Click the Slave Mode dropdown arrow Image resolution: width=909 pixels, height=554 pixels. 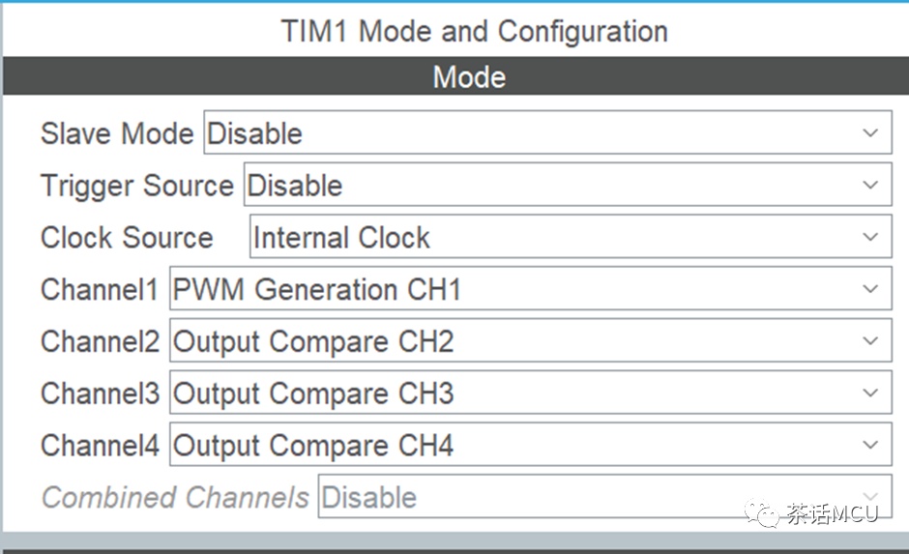(x=870, y=132)
